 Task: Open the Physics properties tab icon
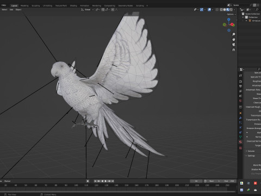point(240,127)
